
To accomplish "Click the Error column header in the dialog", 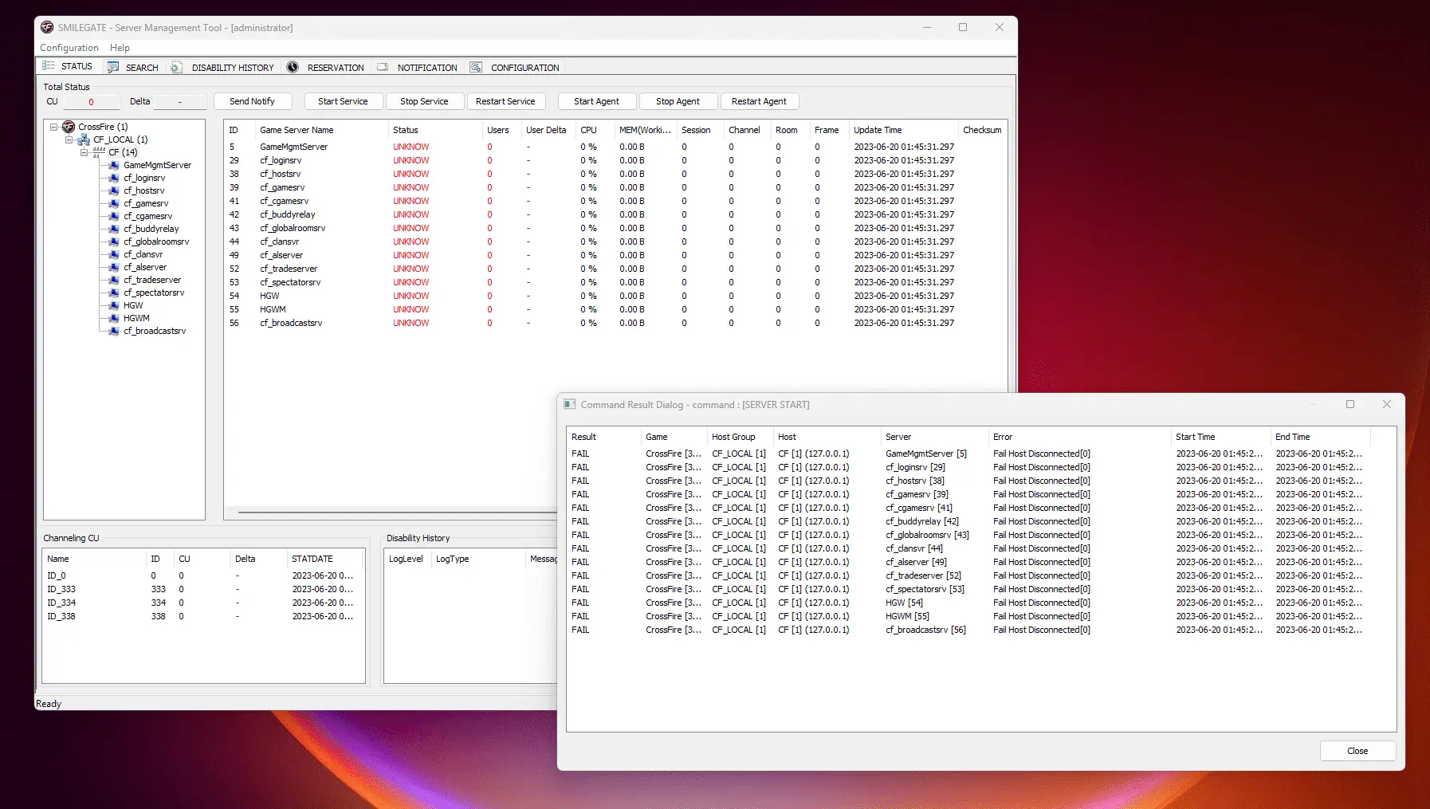I will click(1079, 437).
